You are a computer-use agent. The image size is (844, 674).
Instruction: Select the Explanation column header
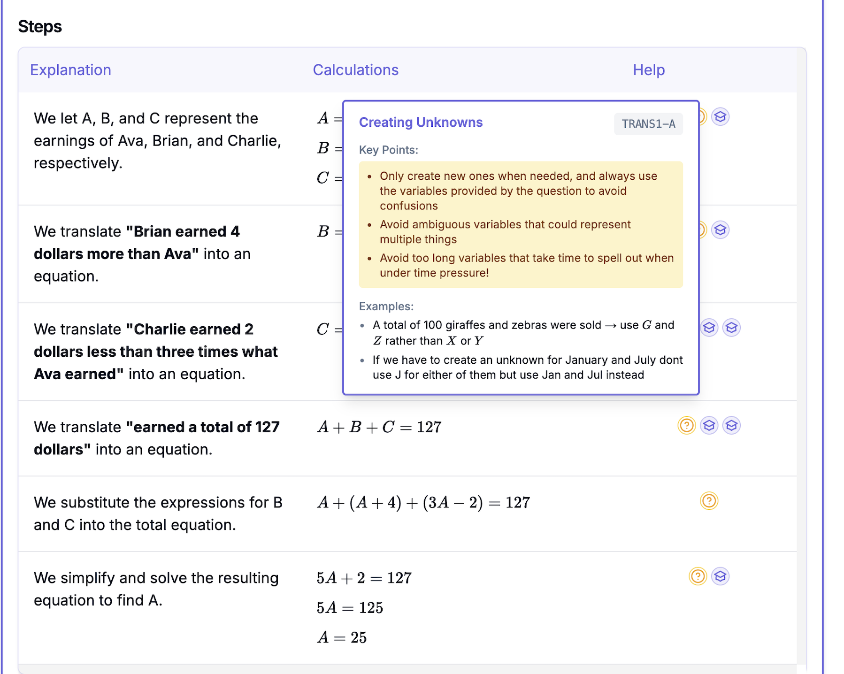click(71, 69)
